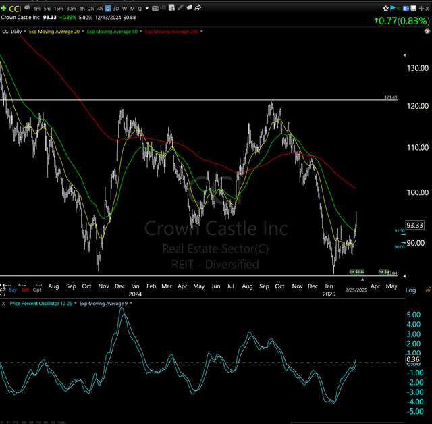Click the company name Crown Castle Inc
The width and height of the screenshot is (432, 424).
(20, 18)
